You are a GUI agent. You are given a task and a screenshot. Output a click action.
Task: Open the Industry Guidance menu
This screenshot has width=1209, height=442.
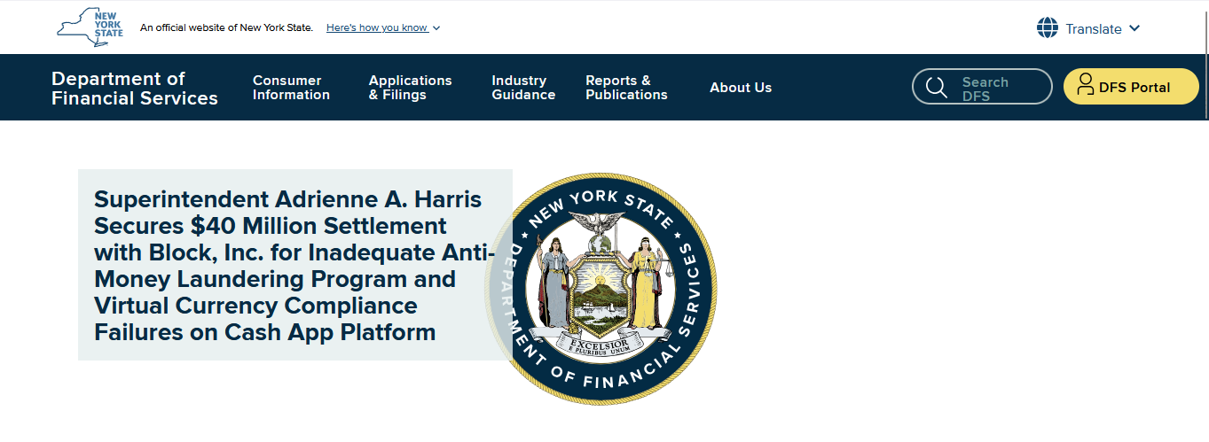[x=523, y=88]
